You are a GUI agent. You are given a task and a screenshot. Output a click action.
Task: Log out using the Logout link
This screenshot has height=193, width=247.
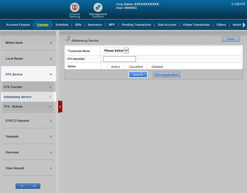(x=238, y=4)
